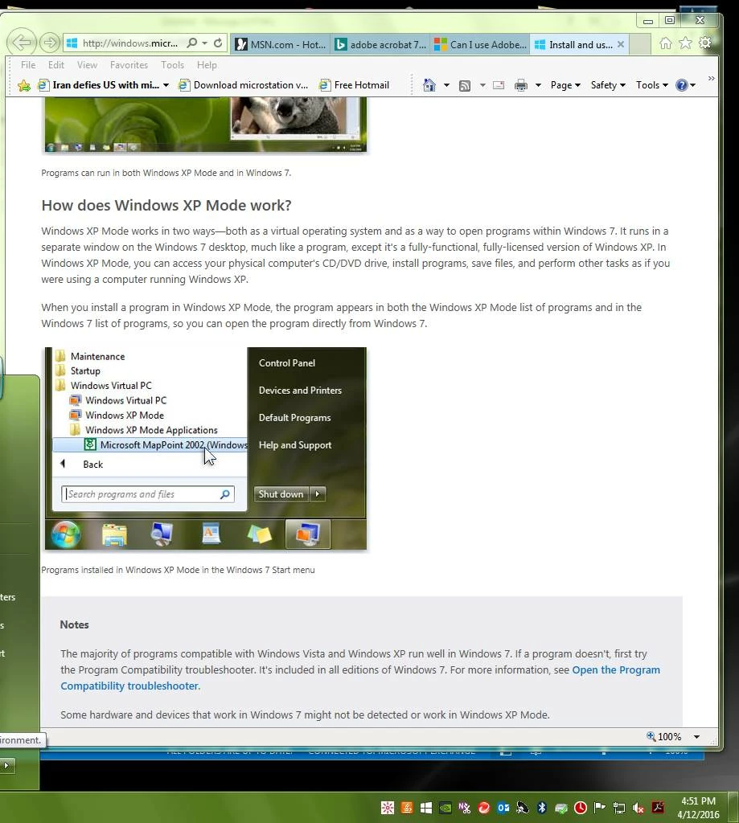Image resolution: width=739 pixels, height=823 pixels.
Task: Open the Help menu
Action: [x=207, y=65]
